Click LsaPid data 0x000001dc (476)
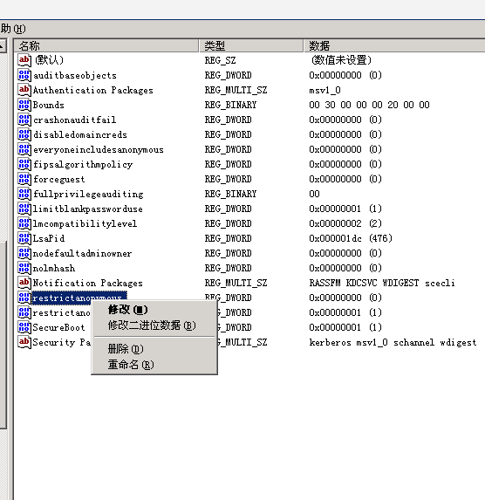The height and width of the screenshot is (500, 485). 351,238
